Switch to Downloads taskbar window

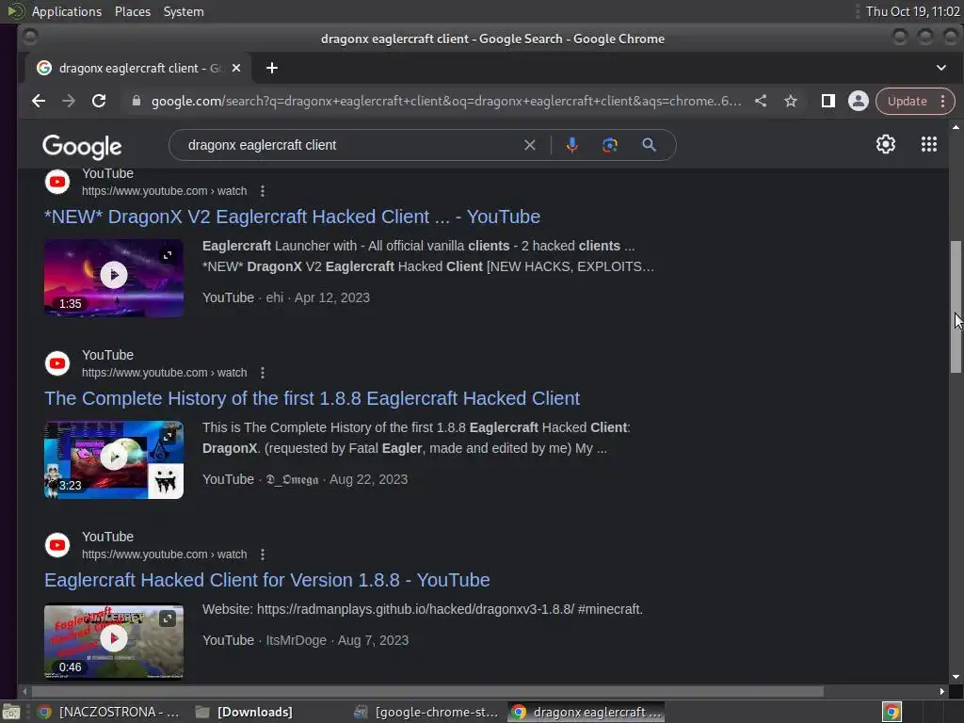pyautogui.click(x=244, y=712)
